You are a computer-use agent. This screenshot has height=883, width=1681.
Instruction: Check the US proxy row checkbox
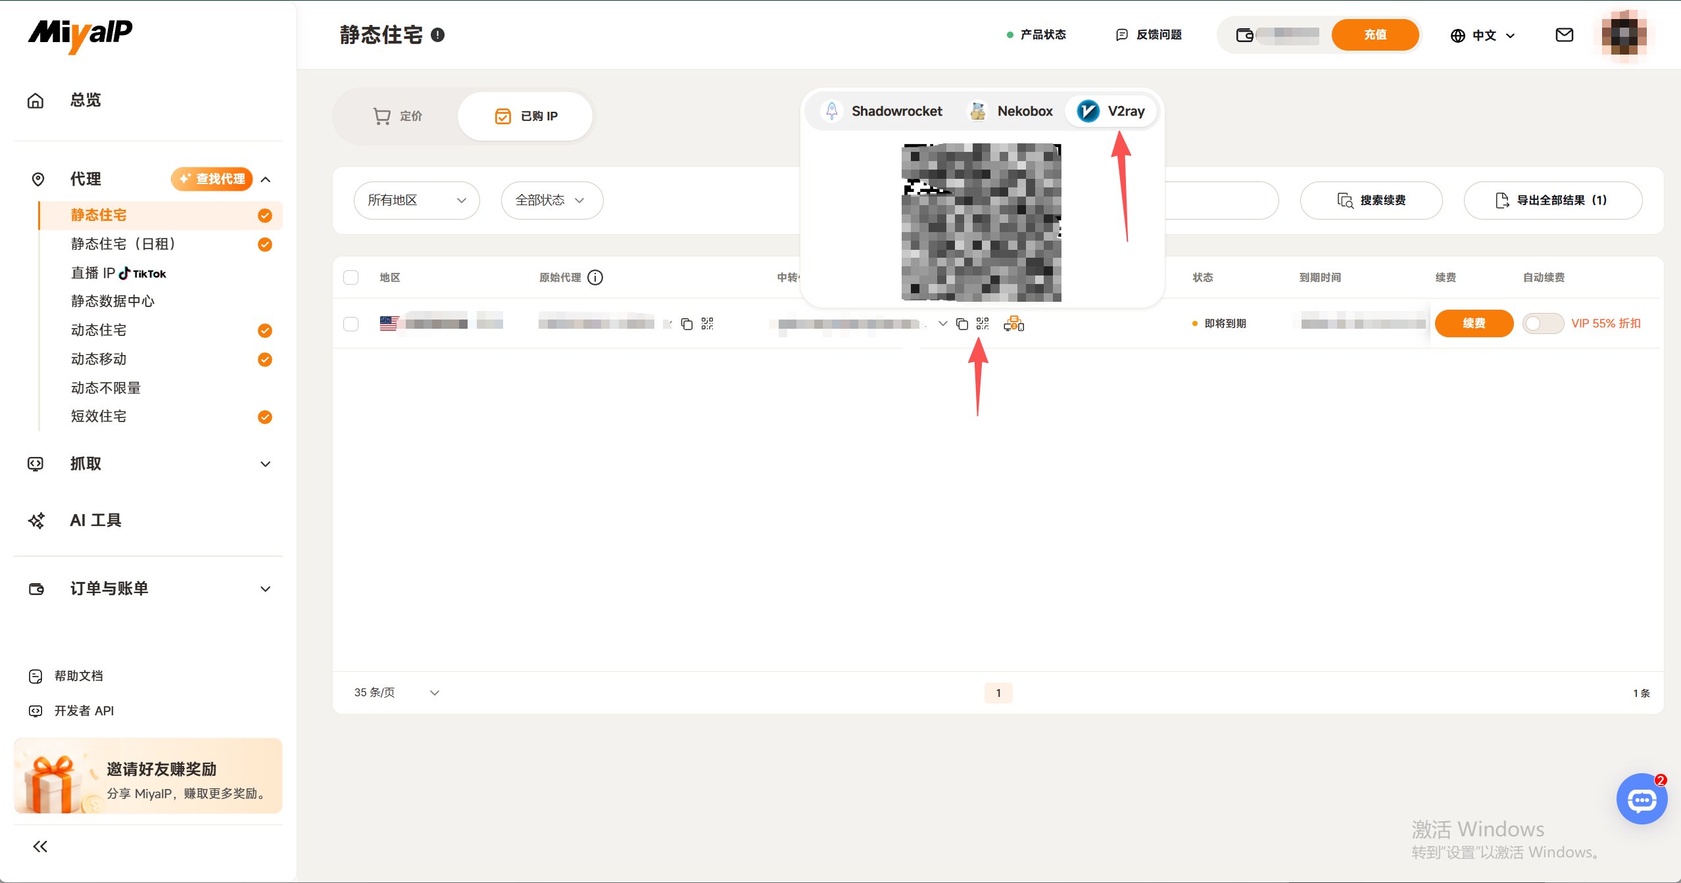tap(351, 323)
